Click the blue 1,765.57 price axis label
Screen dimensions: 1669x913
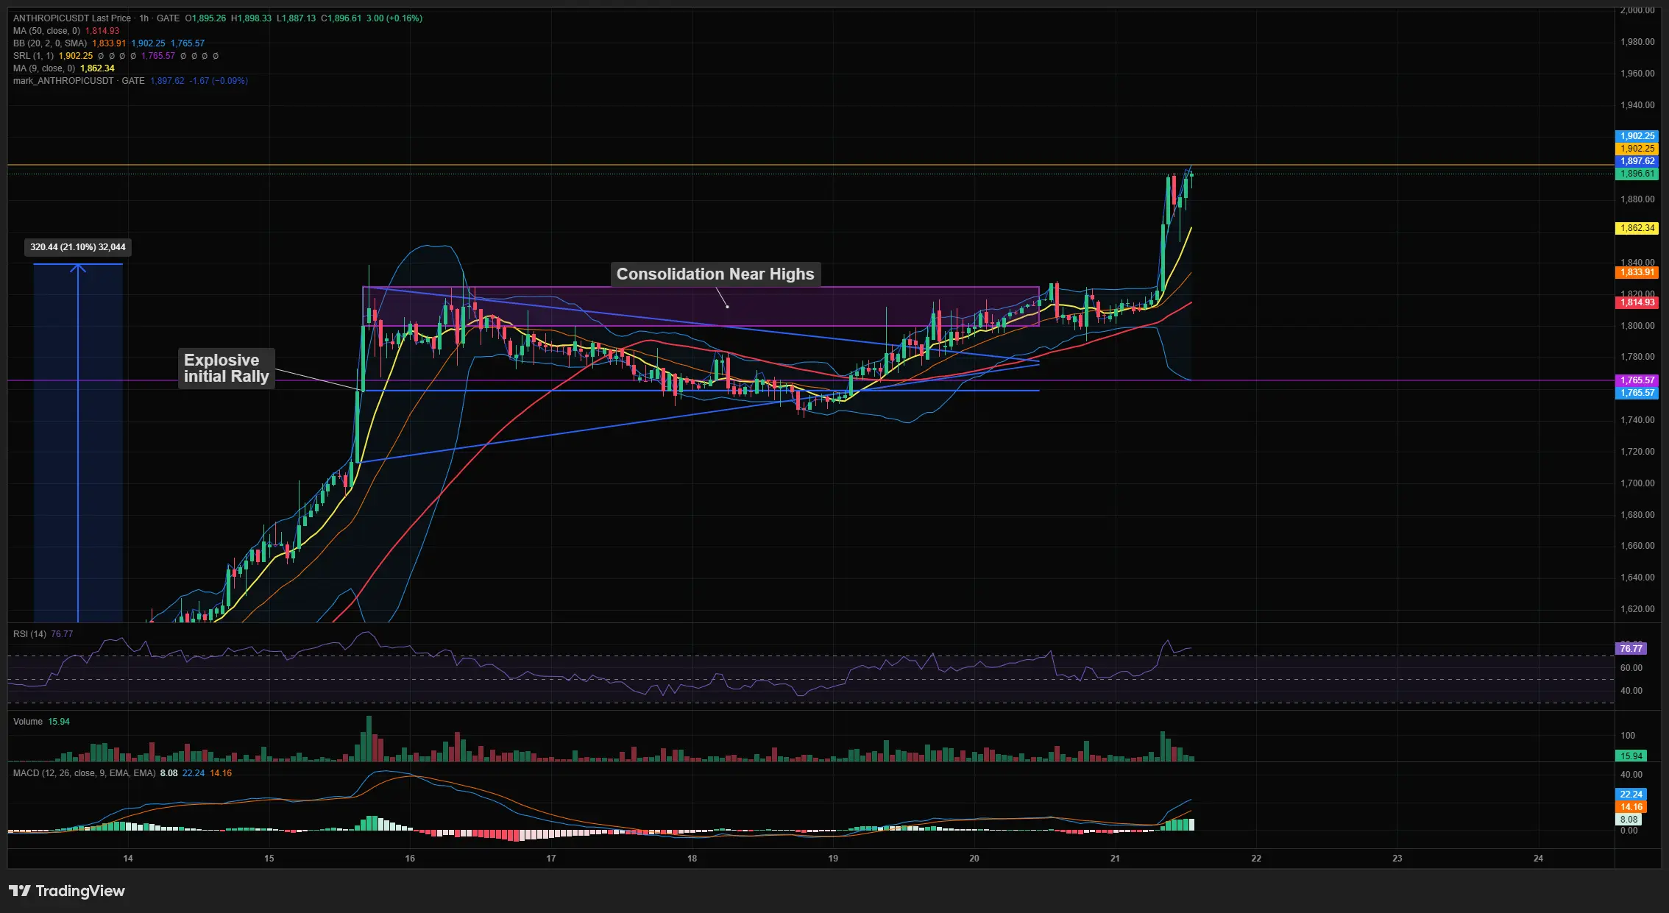click(1637, 393)
